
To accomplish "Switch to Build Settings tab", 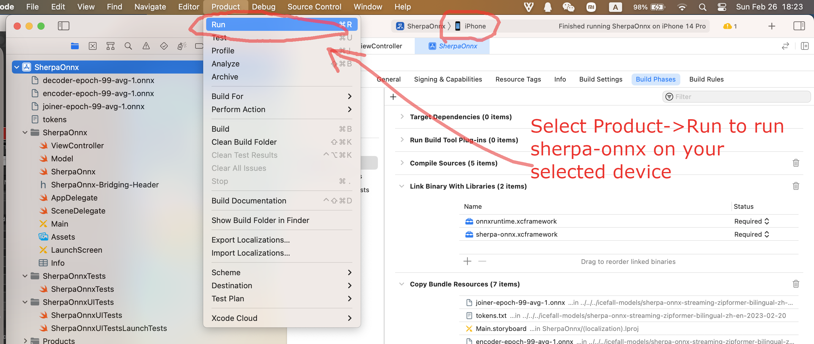I will pyautogui.click(x=601, y=79).
